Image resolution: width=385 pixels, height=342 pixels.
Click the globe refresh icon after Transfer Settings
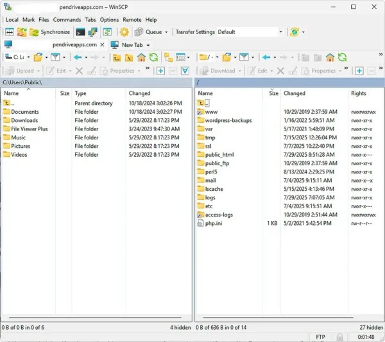[x=295, y=32]
